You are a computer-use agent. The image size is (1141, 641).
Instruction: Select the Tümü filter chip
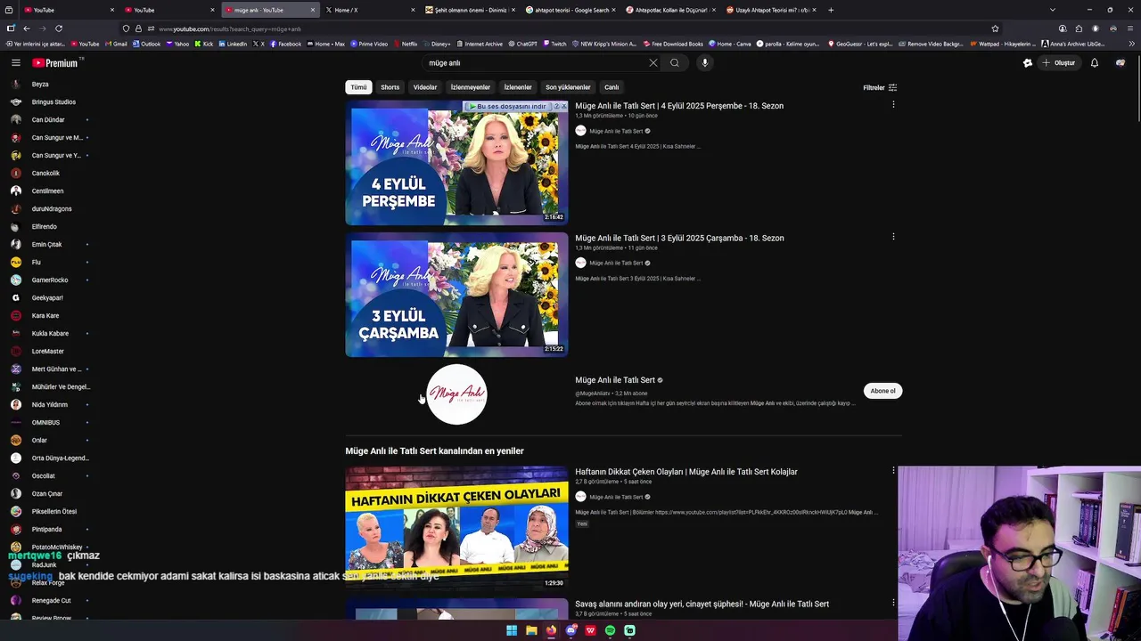pyautogui.click(x=358, y=87)
